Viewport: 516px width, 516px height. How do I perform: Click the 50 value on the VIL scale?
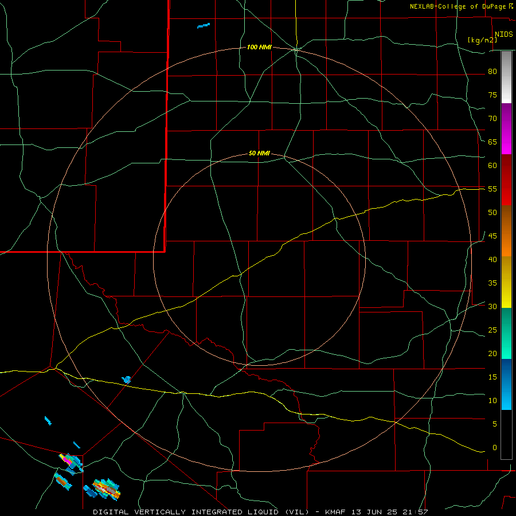point(492,212)
